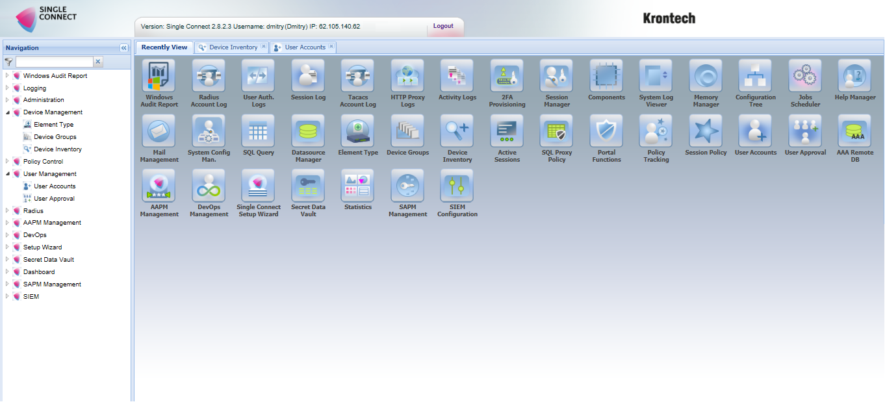This screenshot has height=402, width=885.
Task: Open the SIEM Configuration icon
Action: (457, 186)
